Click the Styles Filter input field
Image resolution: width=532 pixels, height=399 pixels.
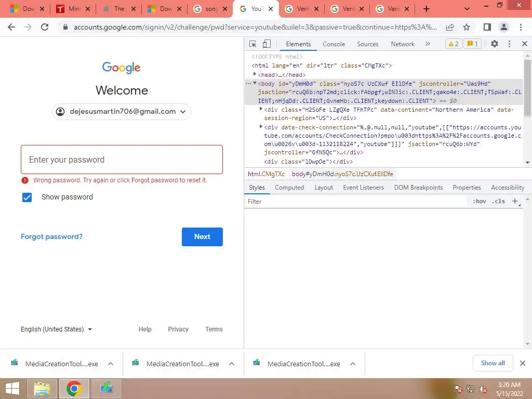pos(356,202)
